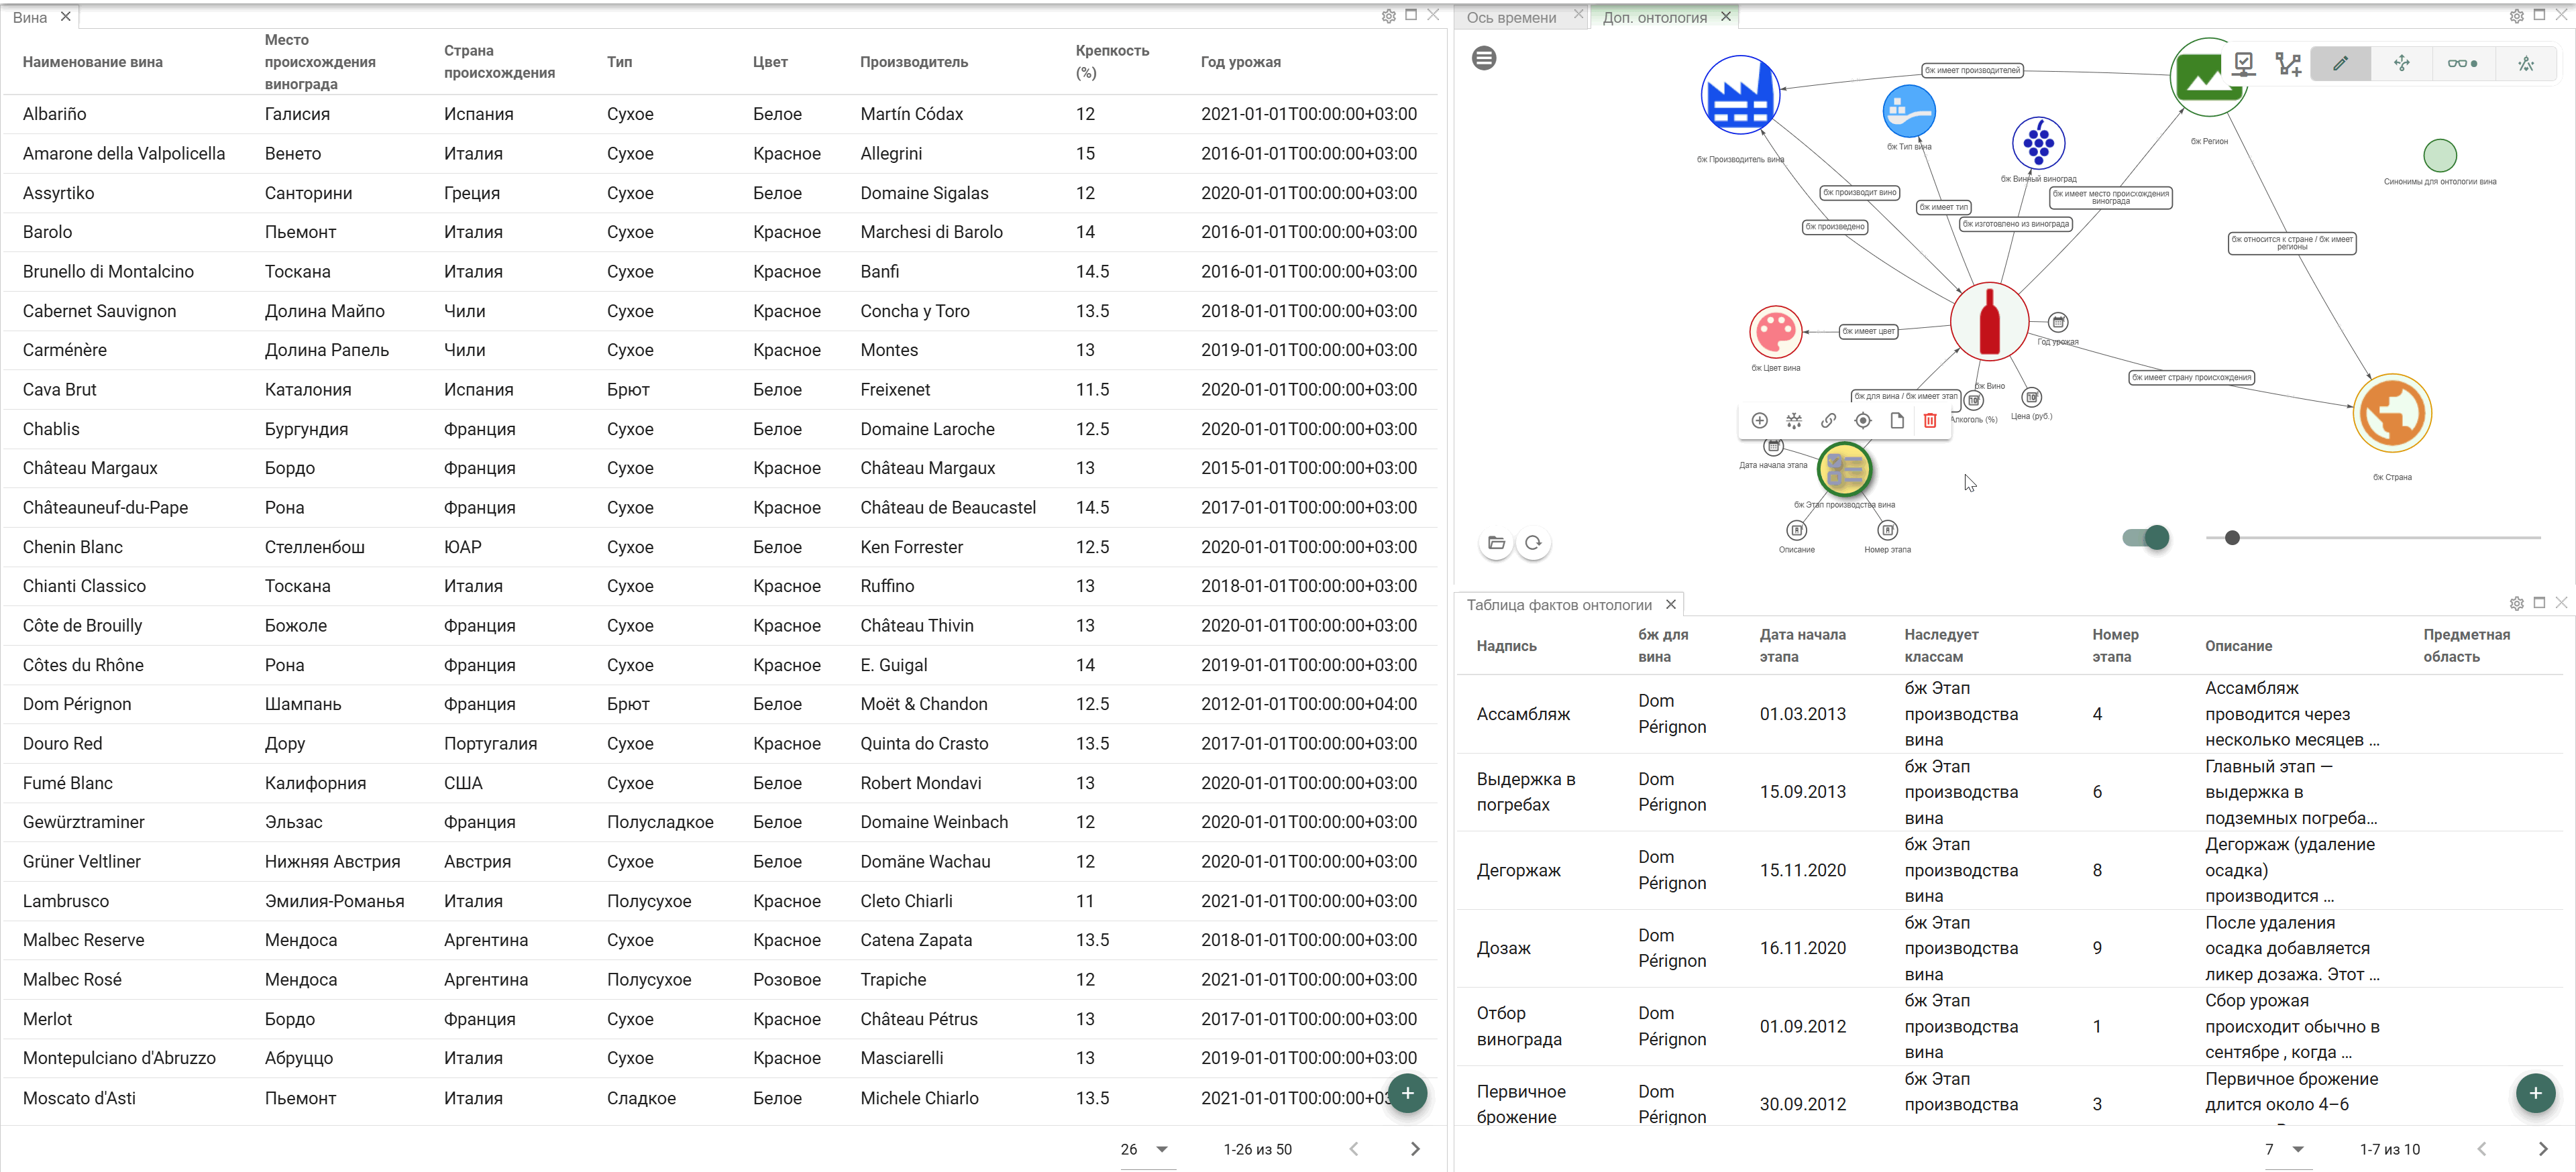Add a new fact with green plus button
The height and width of the screenshot is (1172, 2576).
(2535, 1093)
